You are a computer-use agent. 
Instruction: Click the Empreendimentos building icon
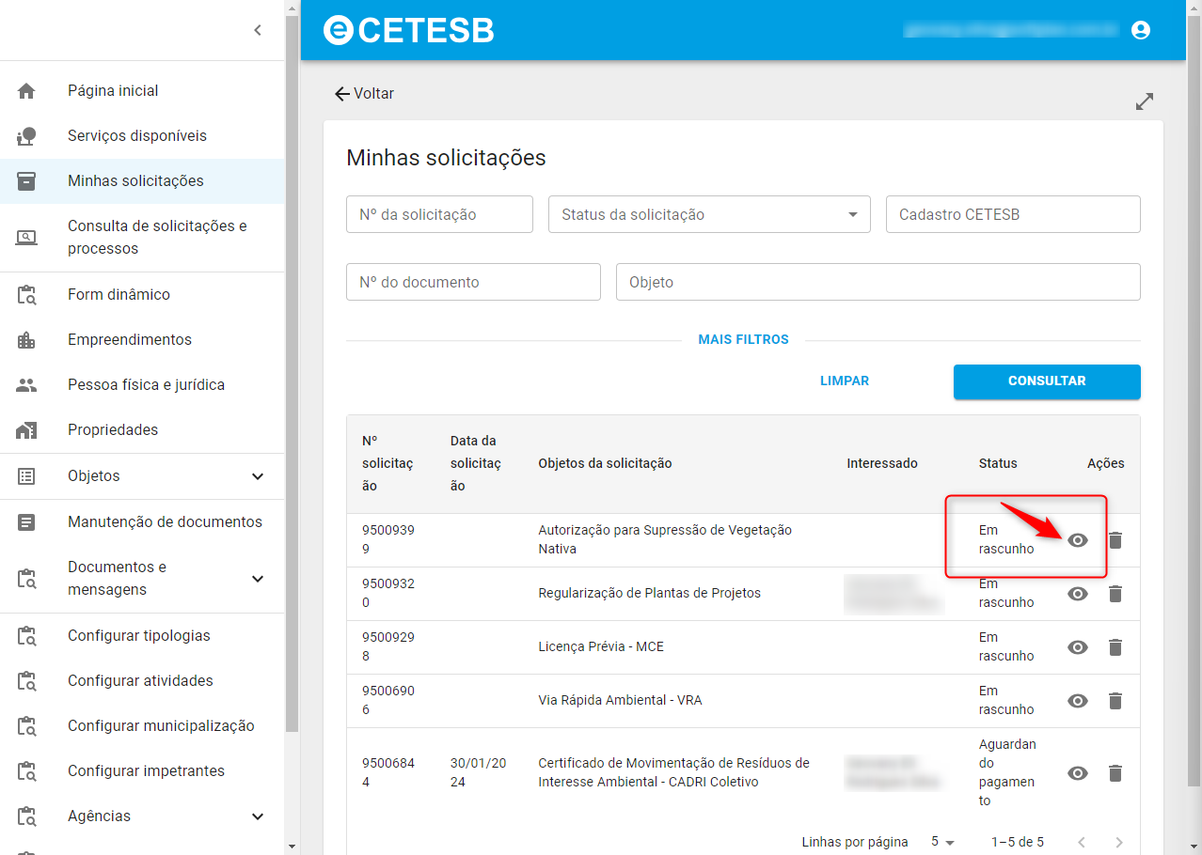pos(26,340)
